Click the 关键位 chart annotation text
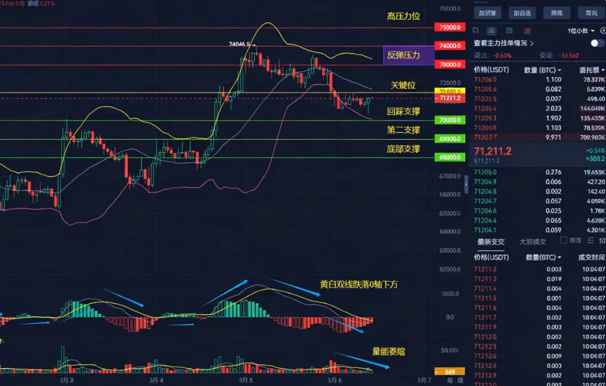This screenshot has height=386, width=606. point(403,85)
